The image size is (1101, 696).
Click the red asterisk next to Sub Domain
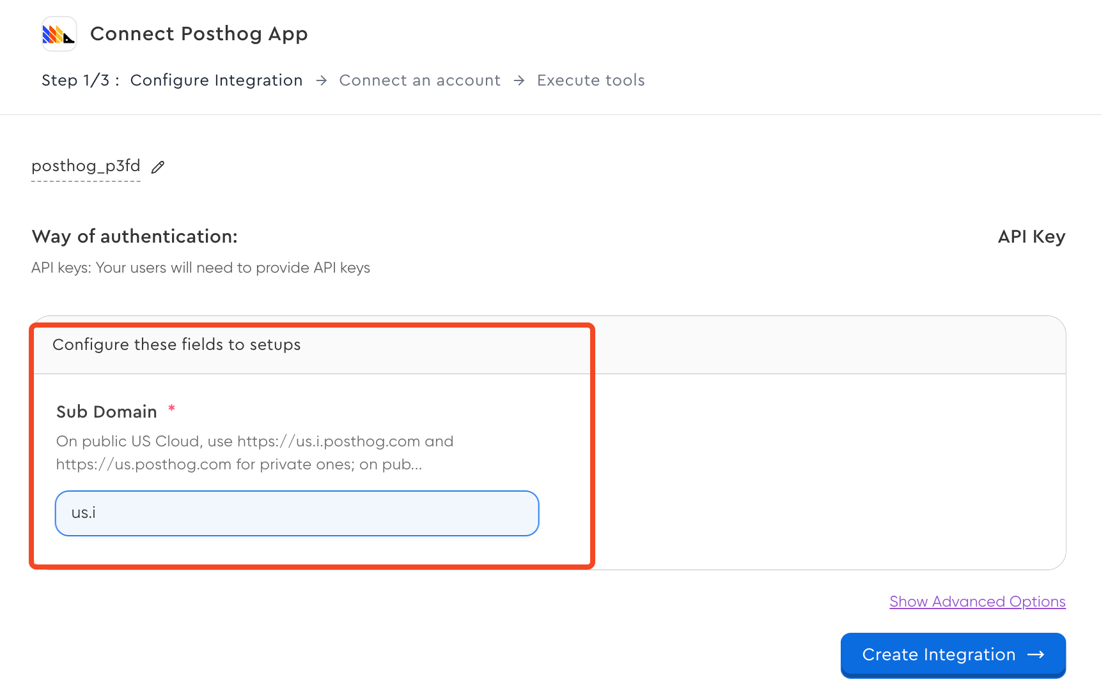pyautogui.click(x=171, y=411)
